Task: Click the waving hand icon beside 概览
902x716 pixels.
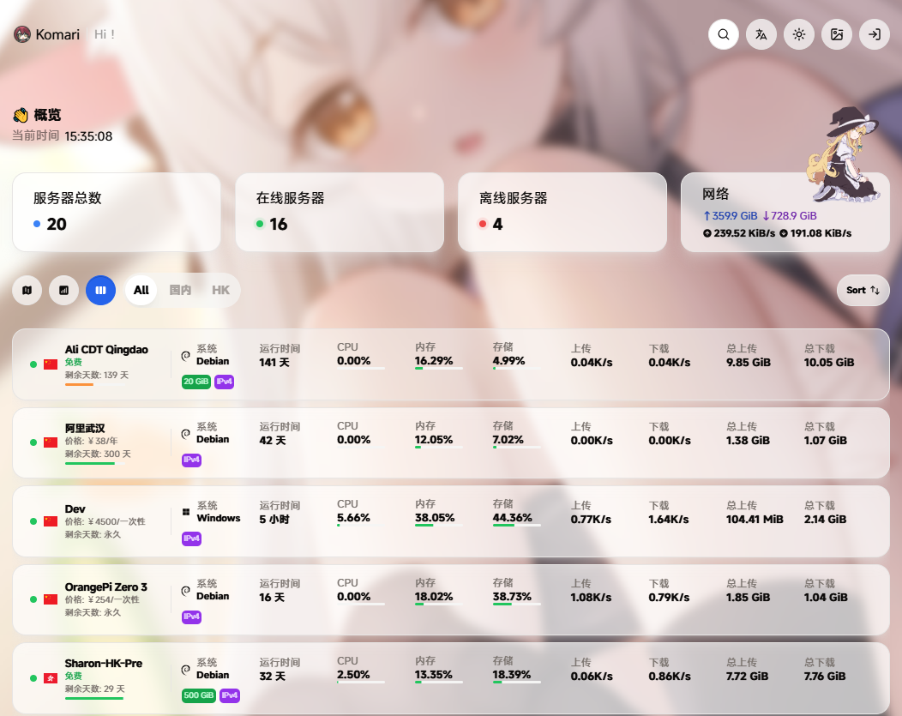Action: click(21, 115)
